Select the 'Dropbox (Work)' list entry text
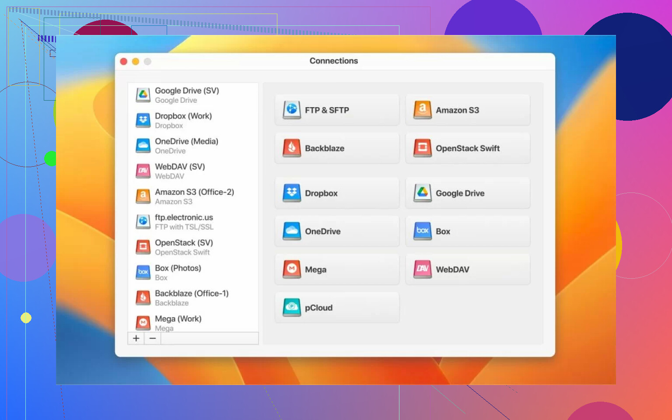 pyautogui.click(x=183, y=116)
